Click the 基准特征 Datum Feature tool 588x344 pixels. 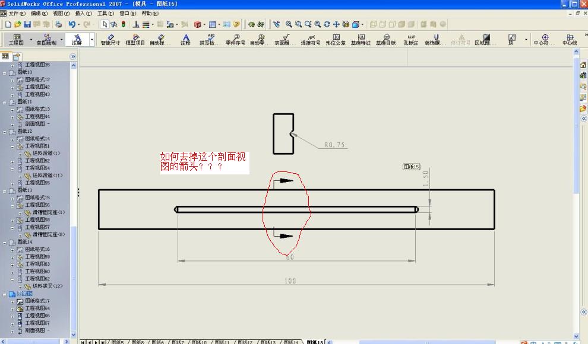(x=361, y=40)
